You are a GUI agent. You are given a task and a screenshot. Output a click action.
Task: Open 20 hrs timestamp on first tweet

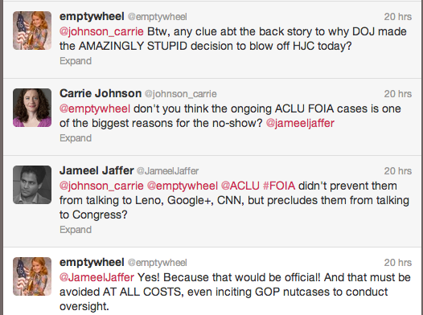[x=398, y=17]
